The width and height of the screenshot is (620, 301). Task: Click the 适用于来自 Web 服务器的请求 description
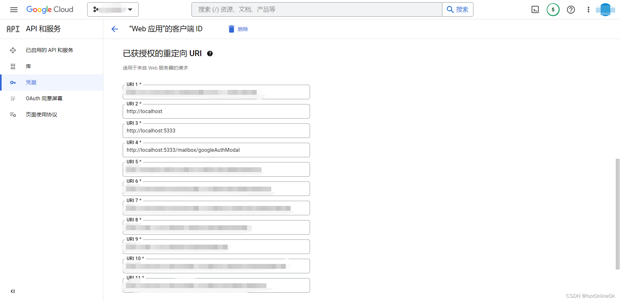click(x=155, y=68)
